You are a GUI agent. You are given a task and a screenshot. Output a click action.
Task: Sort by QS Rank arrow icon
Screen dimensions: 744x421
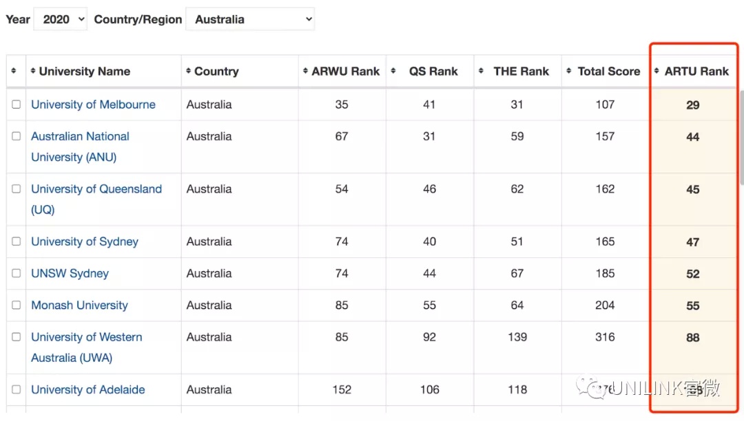coord(393,71)
